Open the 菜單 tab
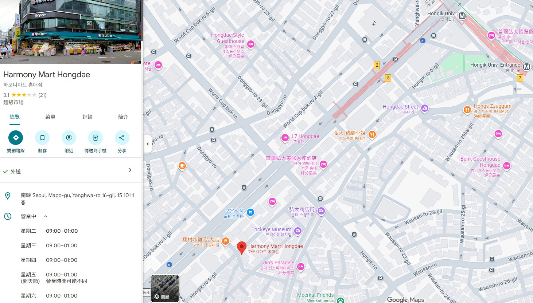This screenshot has height=303, width=533. coord(50,117)
